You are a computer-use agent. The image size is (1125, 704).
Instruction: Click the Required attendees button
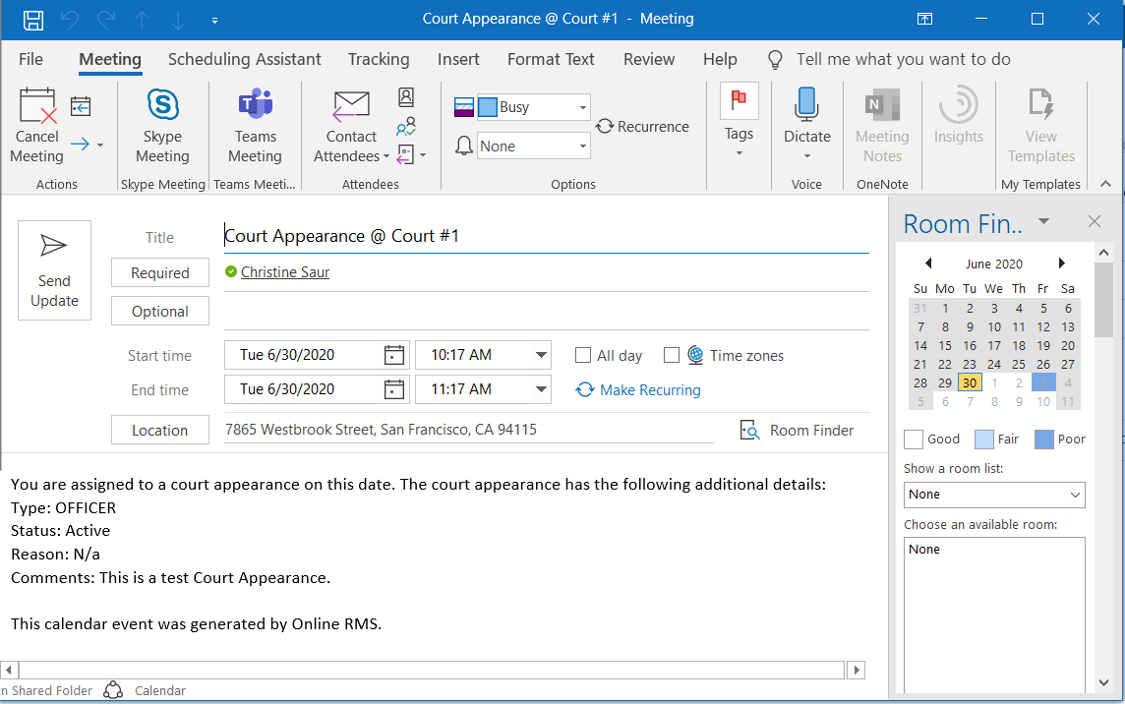pos(160,273)
